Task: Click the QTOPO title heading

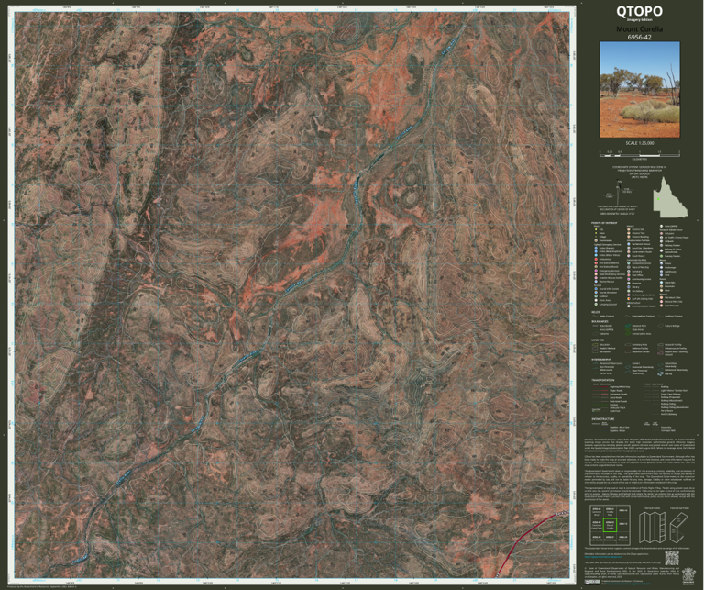Action: (x=639, y=11)
